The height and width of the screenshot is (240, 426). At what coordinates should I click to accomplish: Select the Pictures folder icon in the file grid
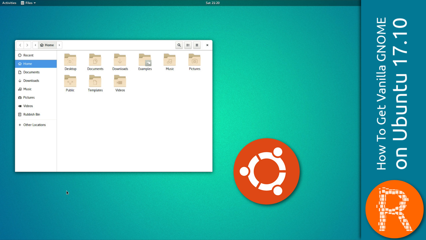[x=195, y=60]
